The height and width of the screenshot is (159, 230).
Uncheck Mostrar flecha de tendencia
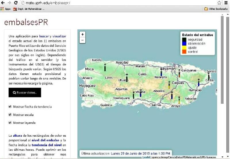10,107
